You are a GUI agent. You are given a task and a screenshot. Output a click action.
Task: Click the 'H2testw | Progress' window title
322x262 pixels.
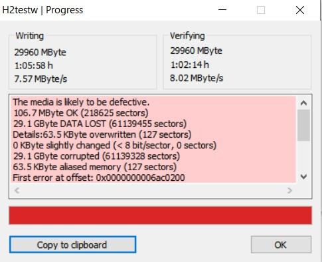coord(42,10)
